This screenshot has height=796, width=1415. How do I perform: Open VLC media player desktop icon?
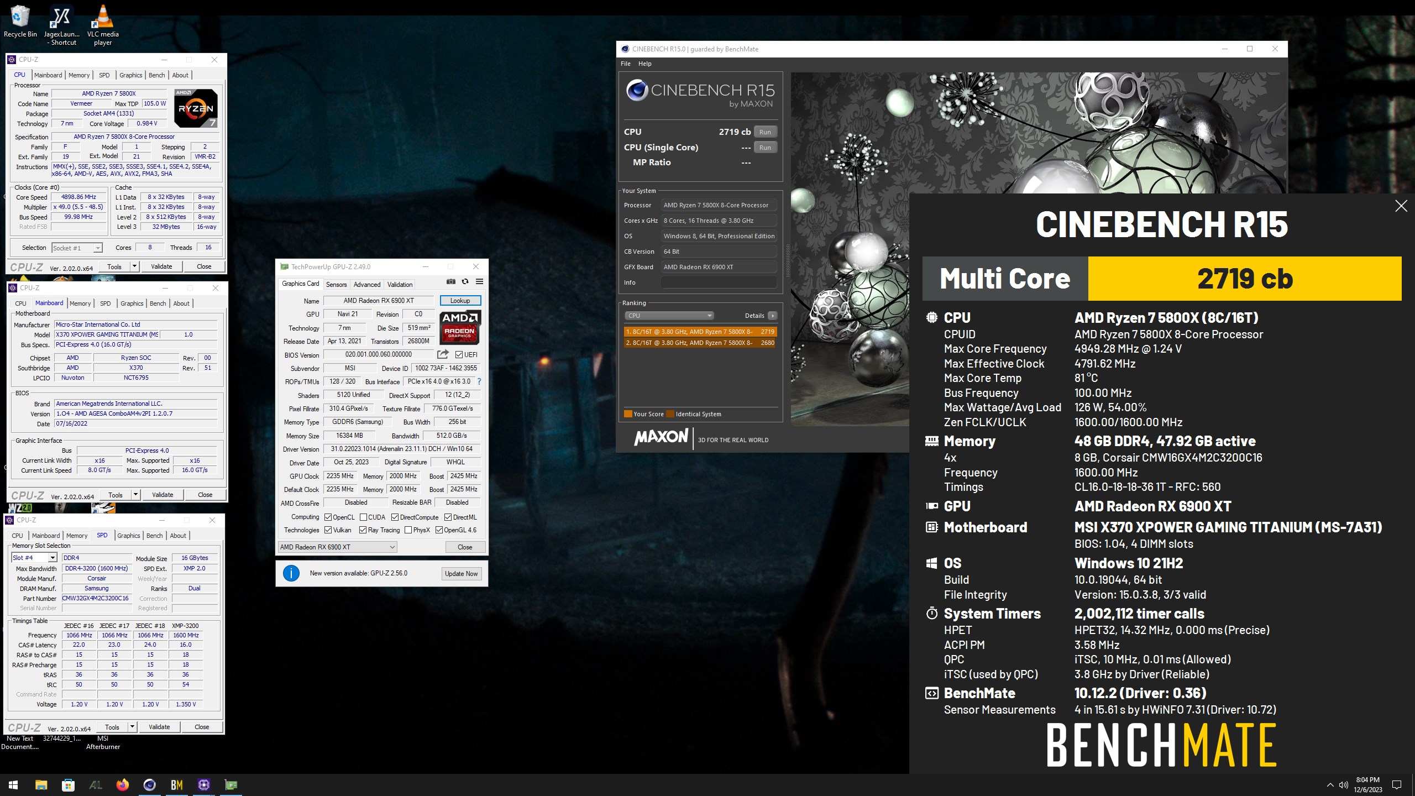coord(103,25)
